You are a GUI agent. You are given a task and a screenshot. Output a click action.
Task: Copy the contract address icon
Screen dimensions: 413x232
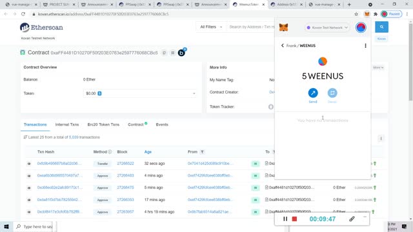(164, 53)
